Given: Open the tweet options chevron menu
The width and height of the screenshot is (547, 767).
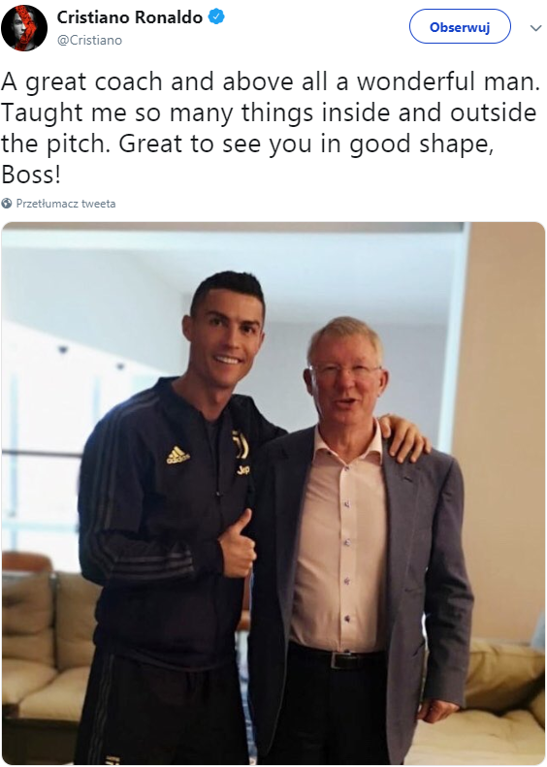Looking at the screenshot, I should pyautogui.click(x=535, y=28).
